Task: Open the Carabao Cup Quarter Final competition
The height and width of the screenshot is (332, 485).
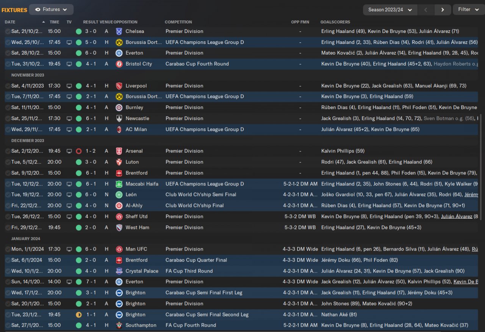Action: click(x=196, y=260)
